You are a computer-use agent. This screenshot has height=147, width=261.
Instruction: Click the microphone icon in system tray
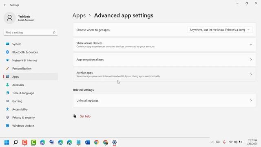point(224,142)
